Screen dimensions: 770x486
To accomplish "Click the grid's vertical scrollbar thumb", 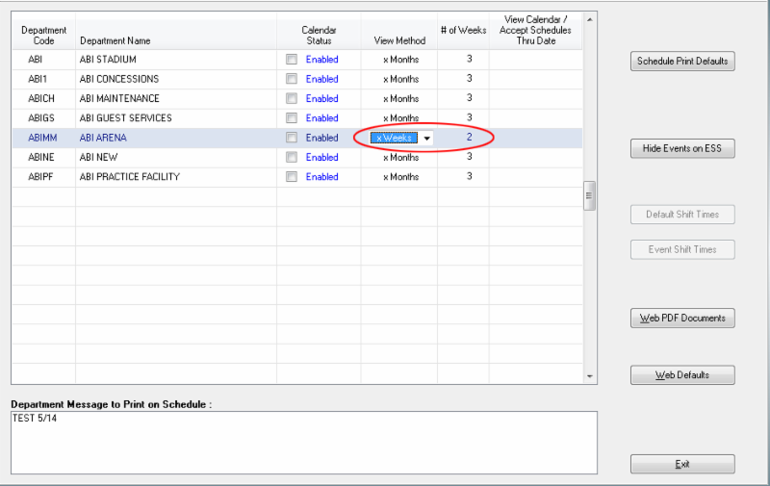I will tap(590, 196).
